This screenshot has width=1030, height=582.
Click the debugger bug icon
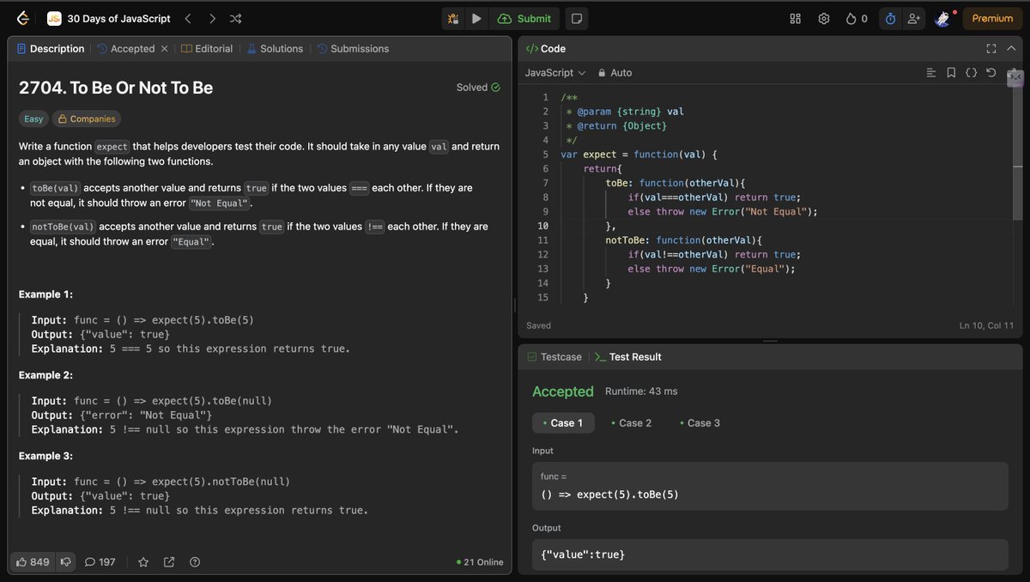(x=454, y=18)
